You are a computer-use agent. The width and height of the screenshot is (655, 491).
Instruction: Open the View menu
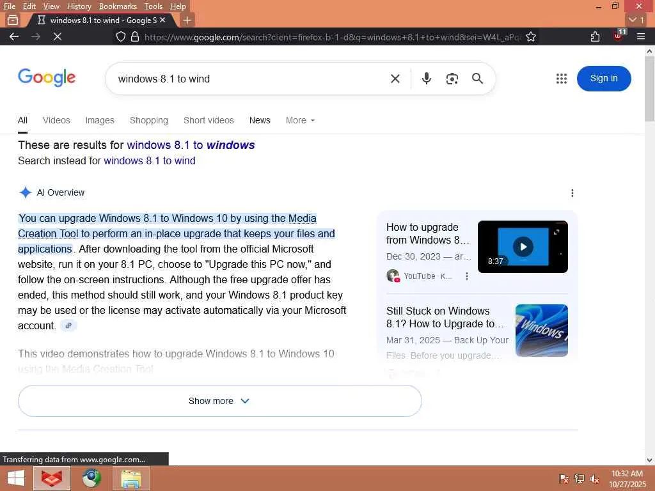51,6
